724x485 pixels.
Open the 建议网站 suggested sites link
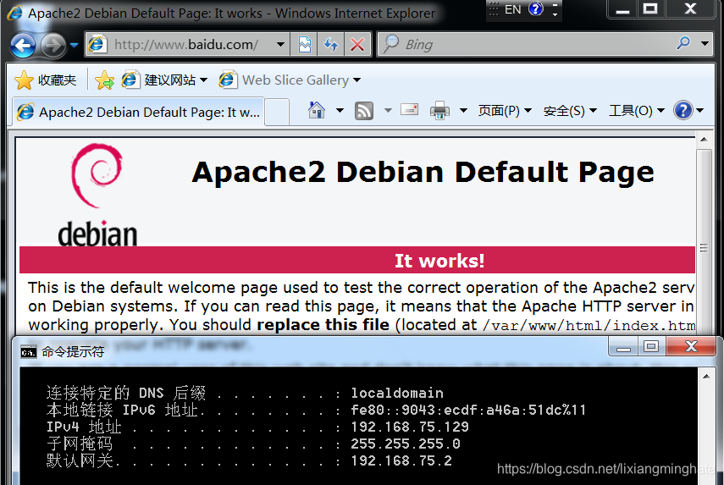[164, 80]
